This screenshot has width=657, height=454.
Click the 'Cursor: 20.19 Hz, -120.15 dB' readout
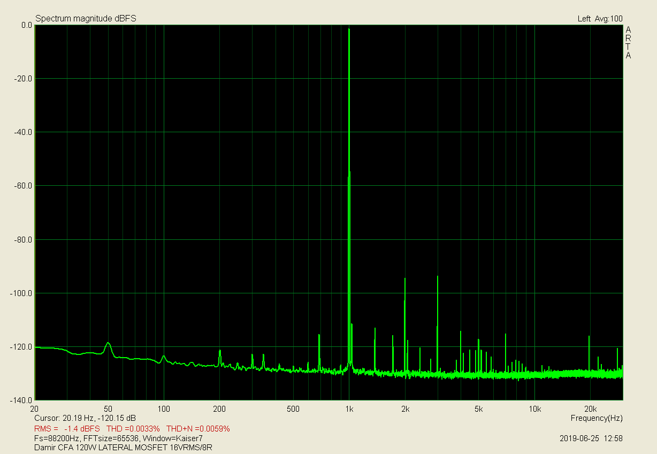(85, 418)
